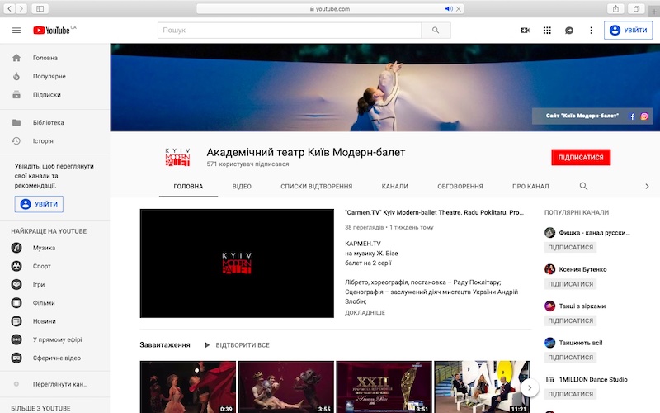This screenshot has width=660, height=413.
Task: Click the magnifier search button
Action: pos(436,31)
